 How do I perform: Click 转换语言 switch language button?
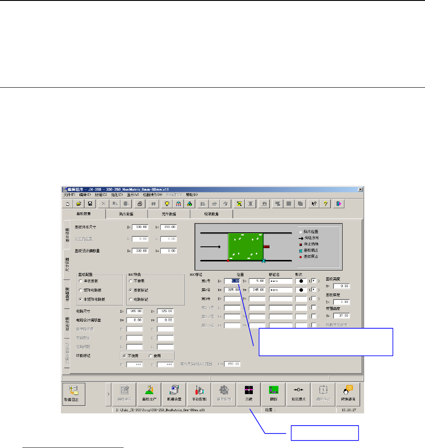(348, 394)
